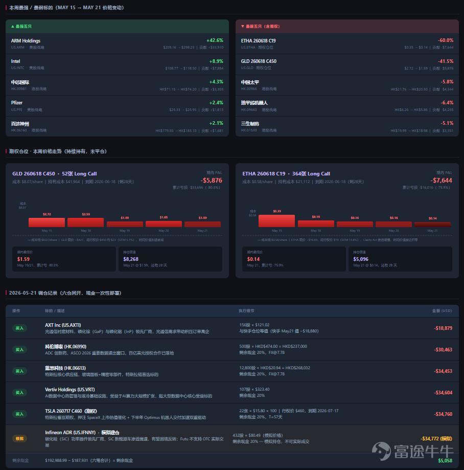Click the -41.5% loss value
464x470 pixels.
[446, 61]
